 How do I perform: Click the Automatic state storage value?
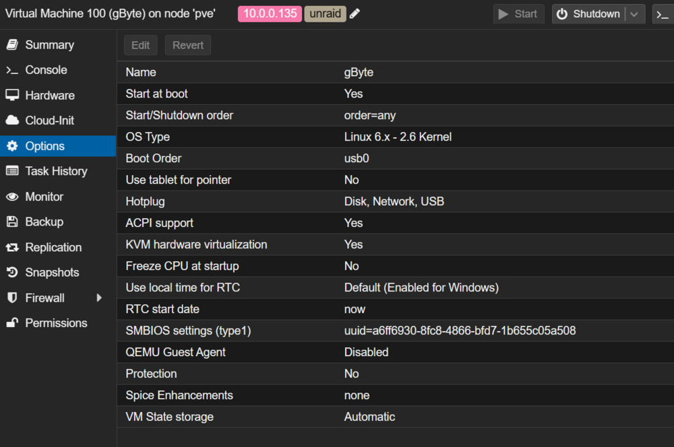point(369,417)
